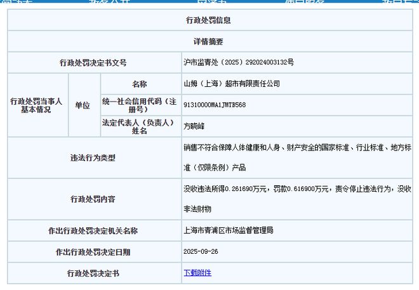
Task: Select the violation text starting 销售不符合保障人体健康
Action: tap(297, 157)
